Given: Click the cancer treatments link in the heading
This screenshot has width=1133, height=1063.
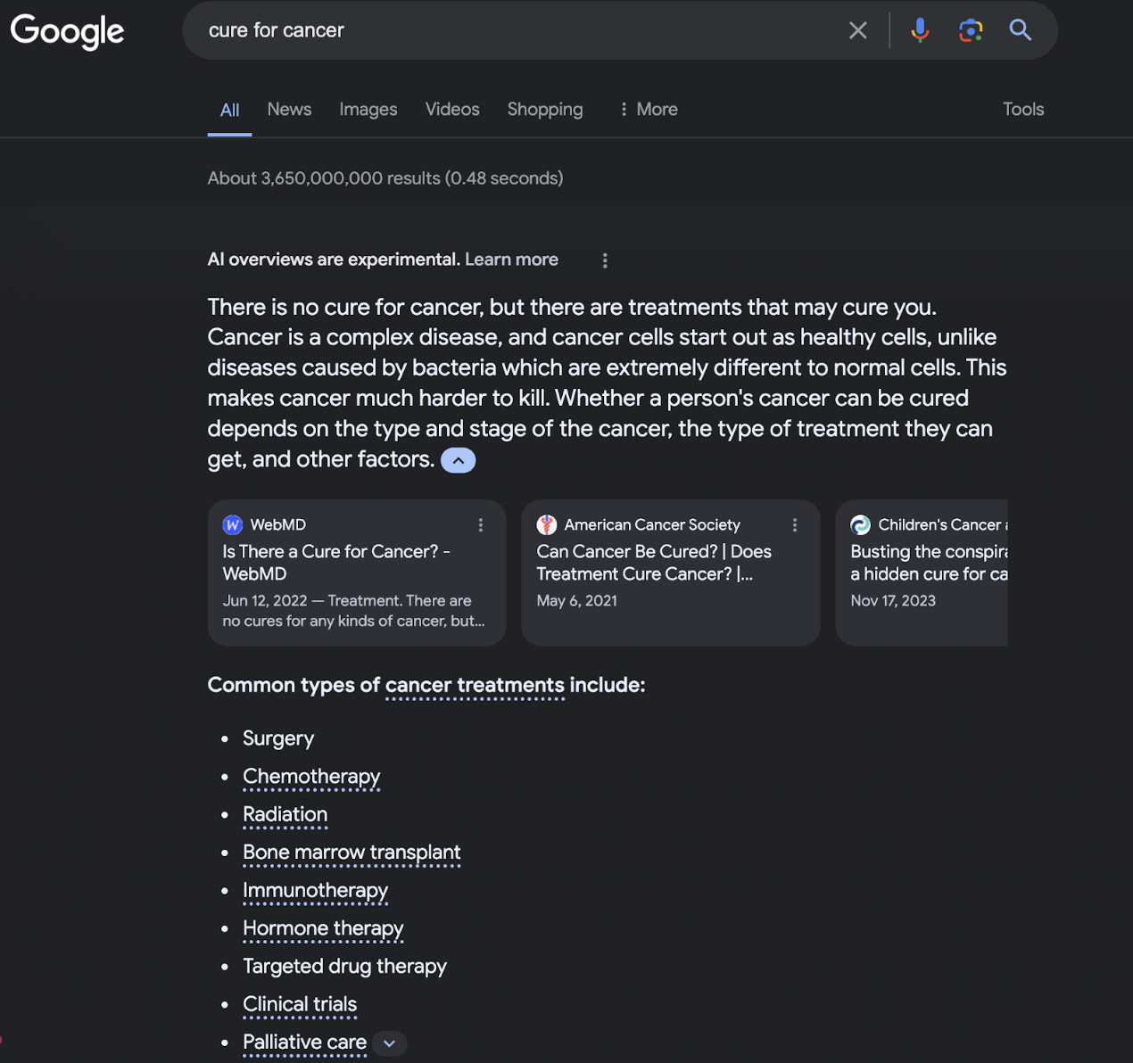Looking at the screenshot, I should 474,685.
